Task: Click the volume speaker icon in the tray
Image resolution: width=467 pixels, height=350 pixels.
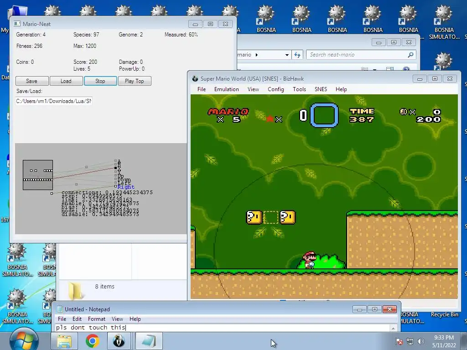Action: pos(420,341)
